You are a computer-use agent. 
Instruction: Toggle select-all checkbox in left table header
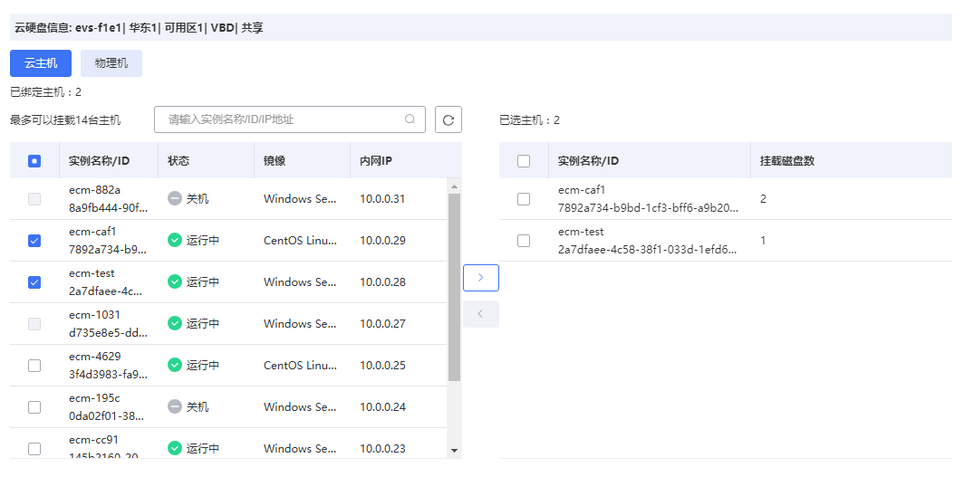tap(34, 161)
